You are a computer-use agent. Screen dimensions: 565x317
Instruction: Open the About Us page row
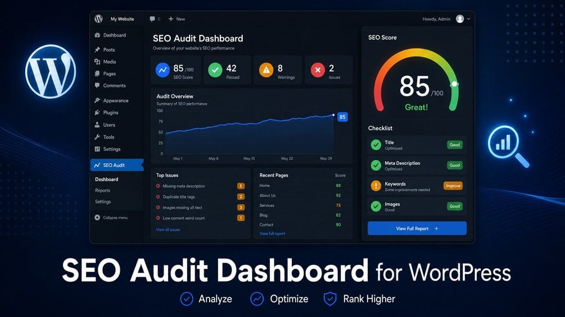coord(302,195)
